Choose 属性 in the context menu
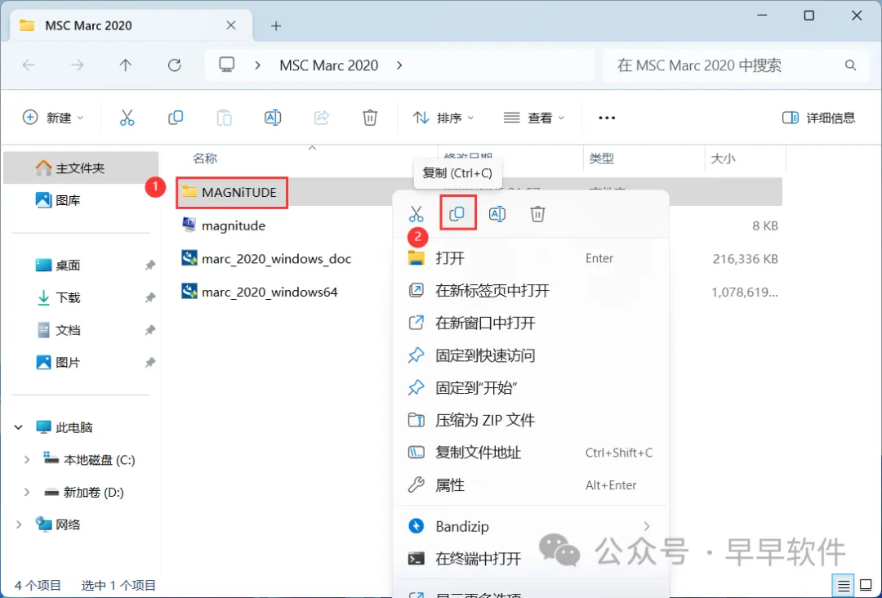This screenshot has width=882, height=598. tap(531, 485)
